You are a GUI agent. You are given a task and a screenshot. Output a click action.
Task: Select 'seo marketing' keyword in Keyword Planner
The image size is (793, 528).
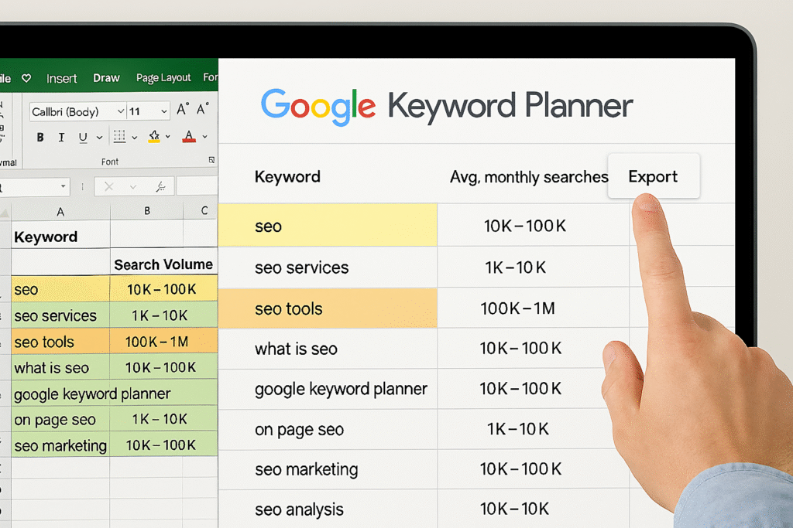tap(306, 469)
